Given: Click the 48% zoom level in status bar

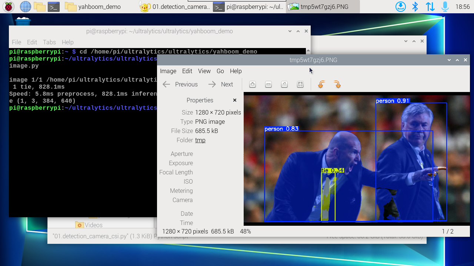Looking at the screenshot, I should (x=246, y=232).
